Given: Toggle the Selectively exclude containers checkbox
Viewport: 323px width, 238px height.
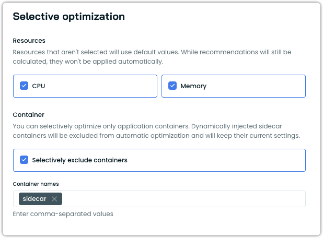Looking at the screenshot, I should [x=24, y=160].
